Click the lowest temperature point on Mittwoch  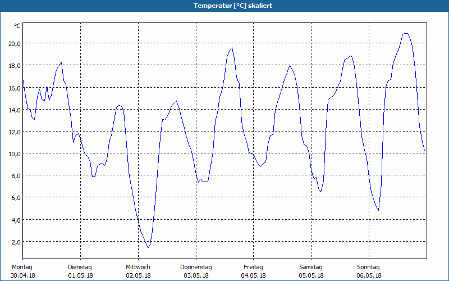coord(148,248)
